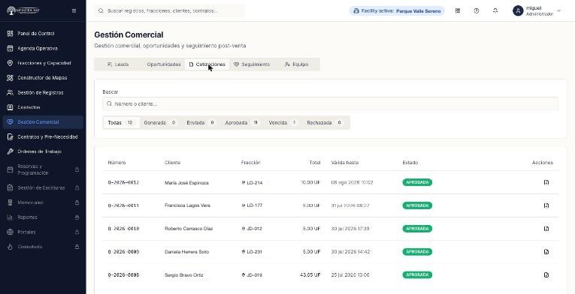Select the Gestión Comercial sidebar item

coord(43,122)
